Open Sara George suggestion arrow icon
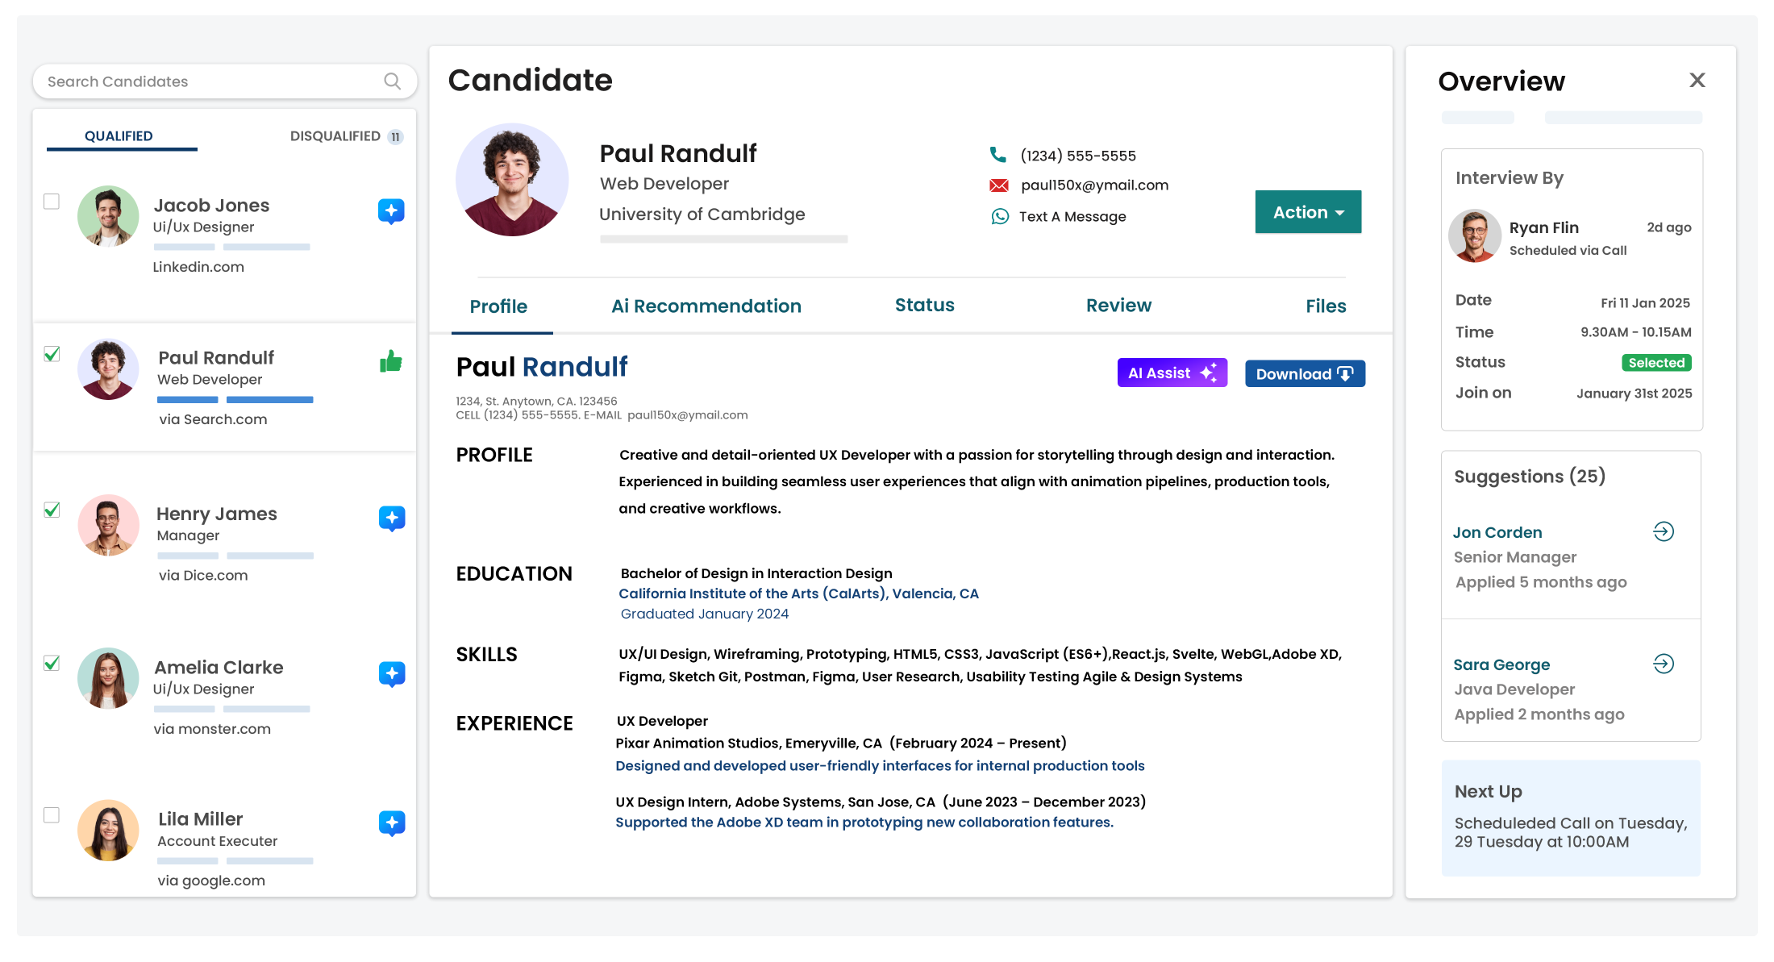Image resolution: width=1774 pixels, height=962 pixels. coord(1664,664)
